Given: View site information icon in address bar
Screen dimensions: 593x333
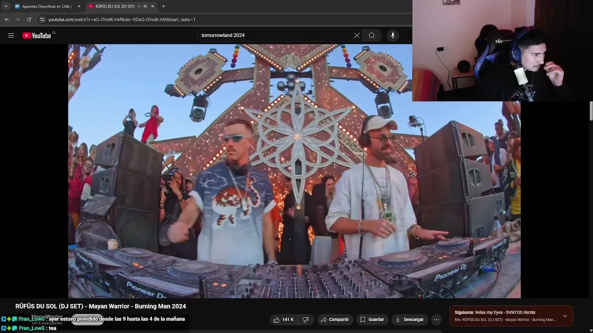Looking at the screenshot, I should pyautogui.click(x=42, y=19).
